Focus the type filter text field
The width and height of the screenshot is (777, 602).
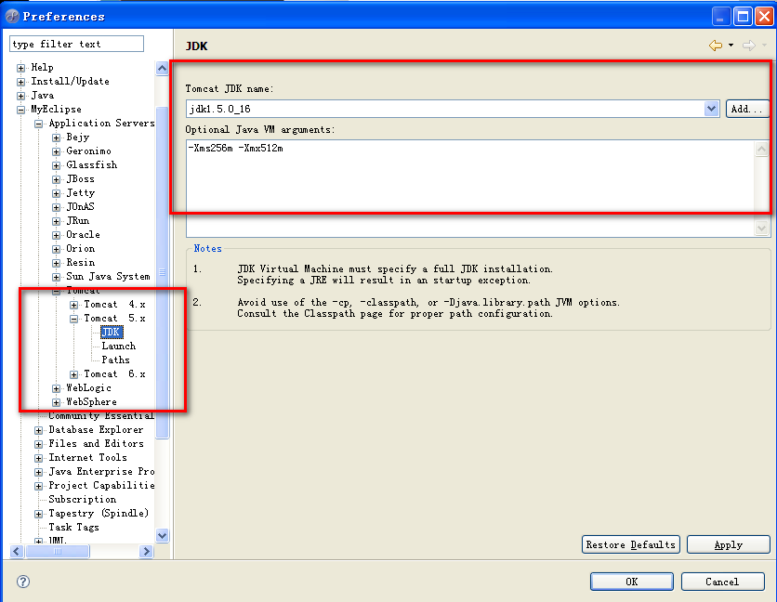coord(76,44)
